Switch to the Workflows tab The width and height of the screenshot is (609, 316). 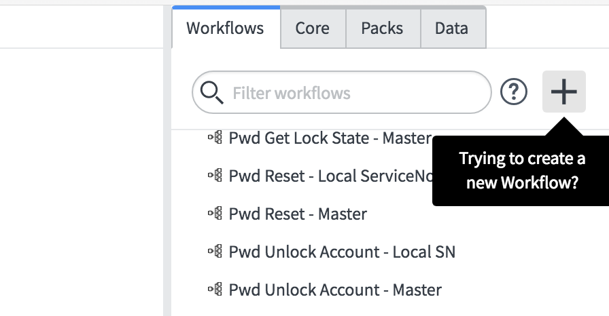click(226, 28)
